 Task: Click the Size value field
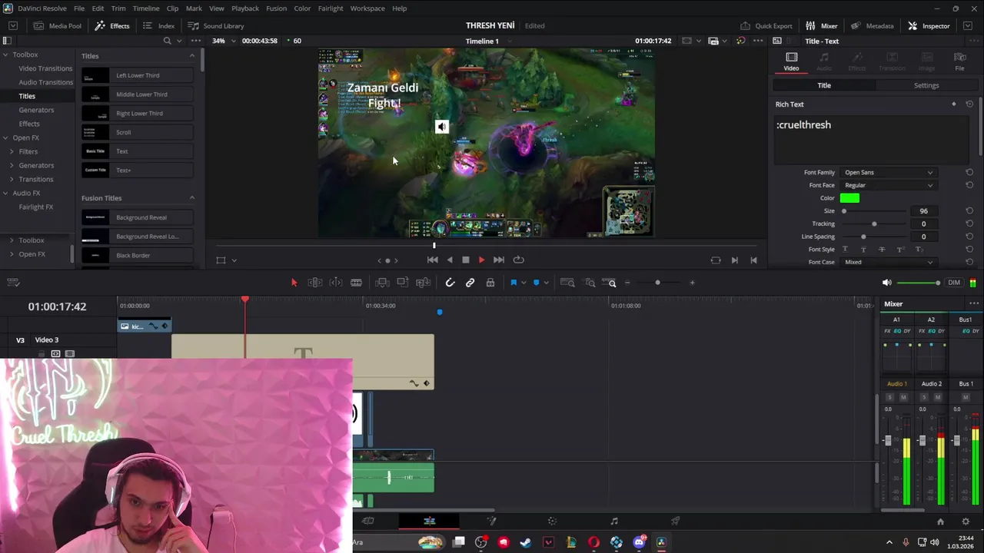point(923,211)
